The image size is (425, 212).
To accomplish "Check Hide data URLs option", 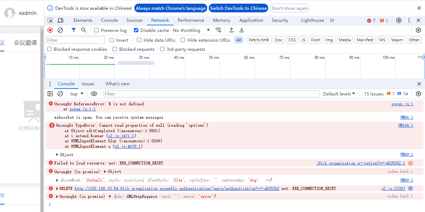I will point(139,40).
